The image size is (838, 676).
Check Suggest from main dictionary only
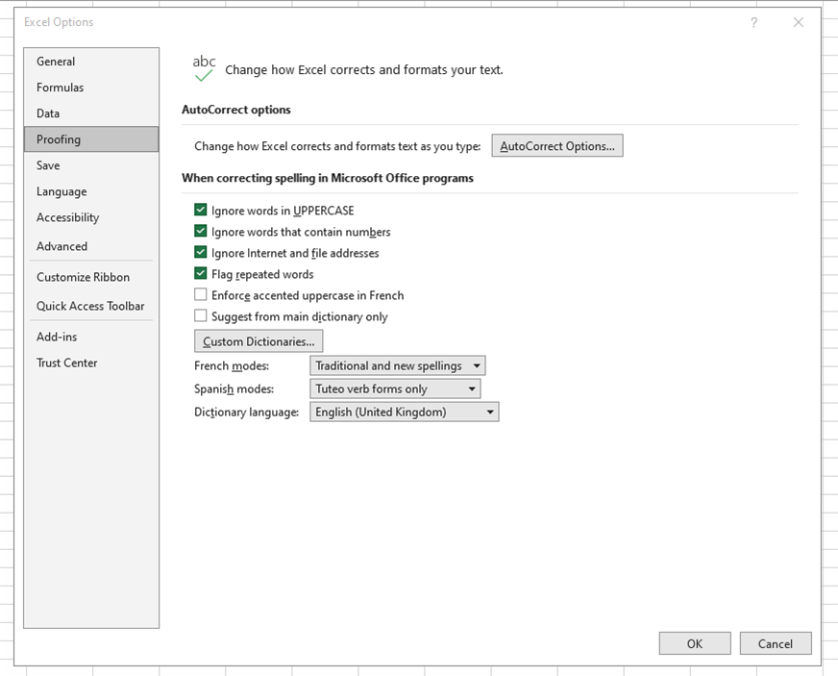pyautogui.click(x=200, y=315)
